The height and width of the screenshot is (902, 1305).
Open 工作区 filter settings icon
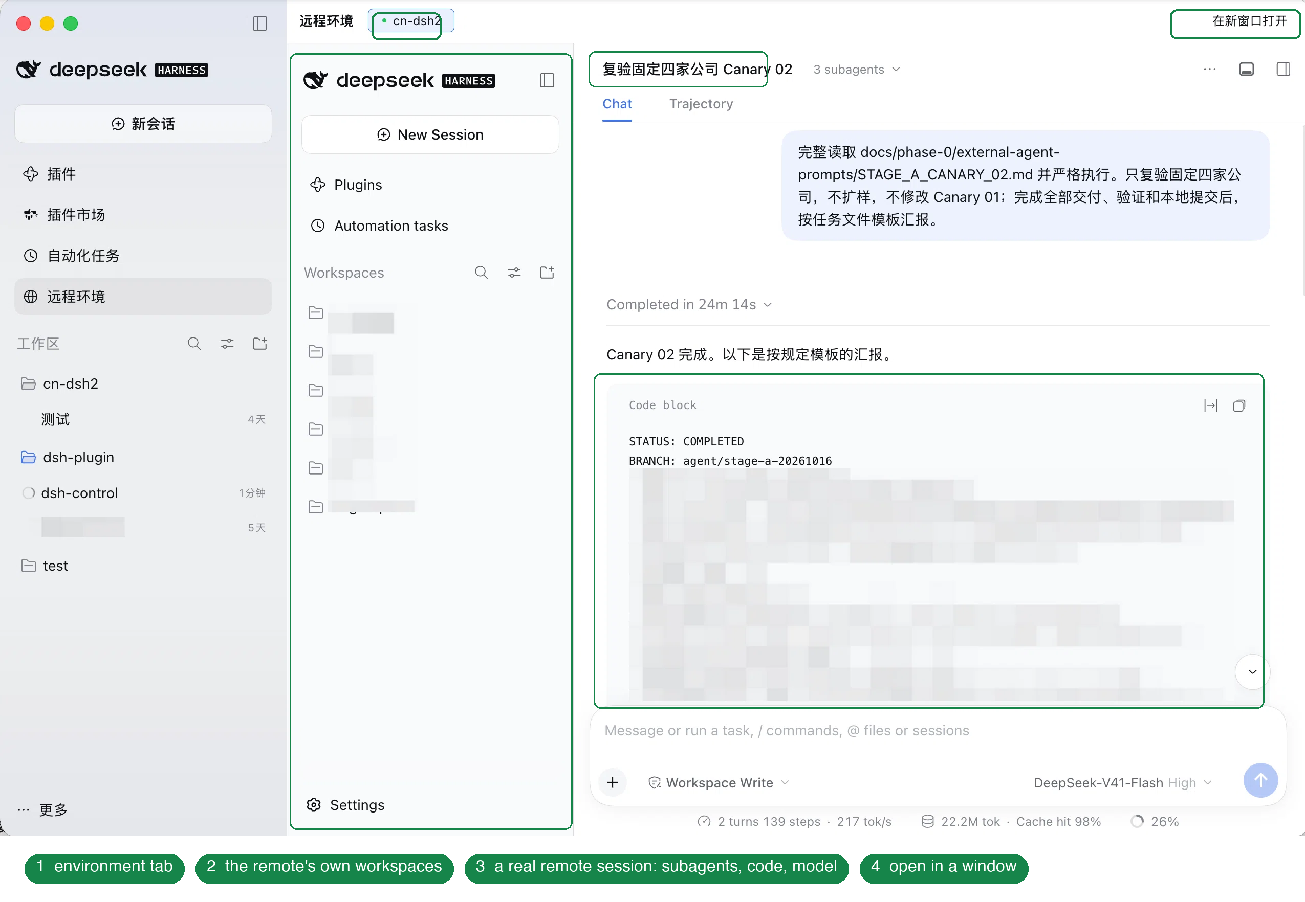227,344
